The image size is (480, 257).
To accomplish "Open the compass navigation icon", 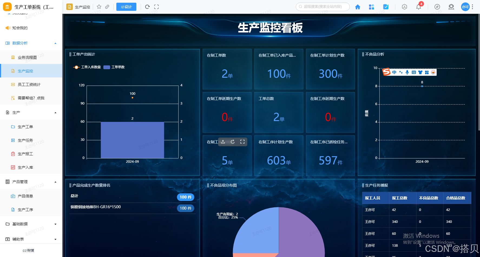I will pos(437,7).
